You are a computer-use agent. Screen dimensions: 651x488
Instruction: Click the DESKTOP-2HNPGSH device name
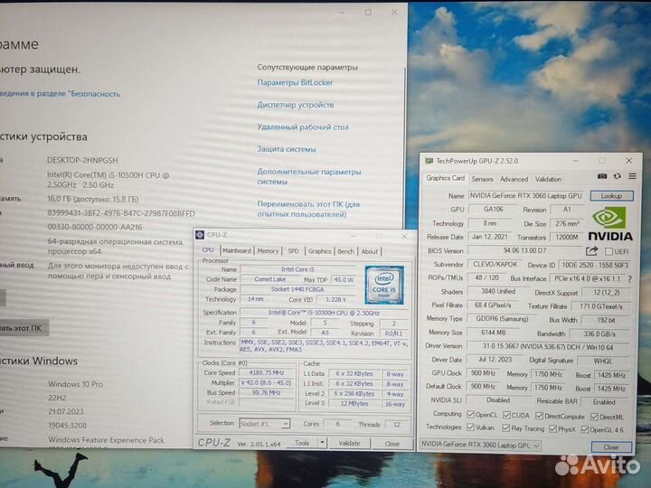pyautogui.click(x=82, y=160)
